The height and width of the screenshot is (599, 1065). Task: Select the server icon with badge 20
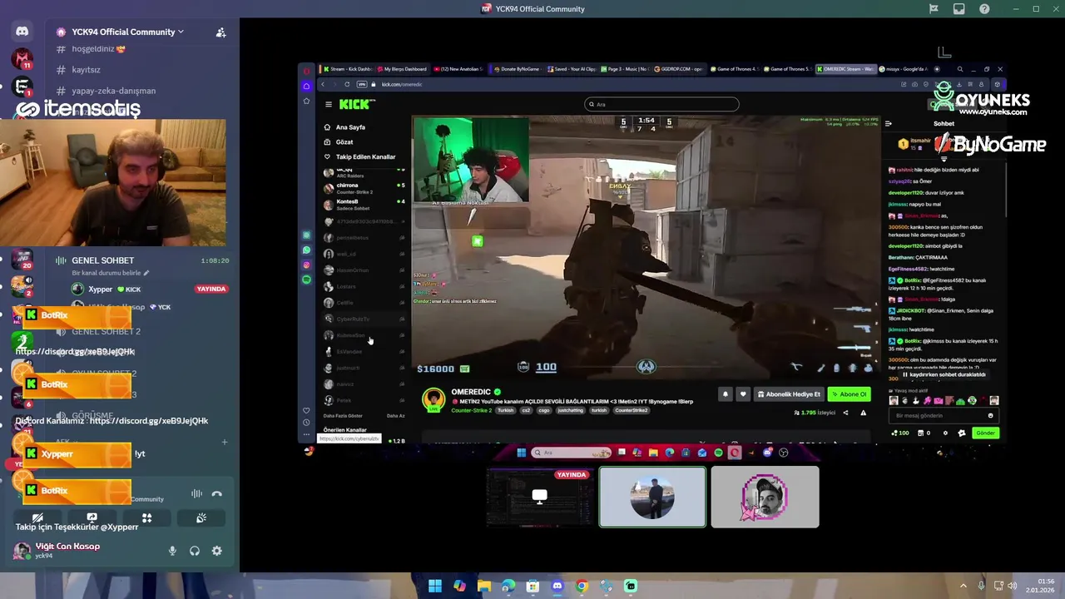22,260
